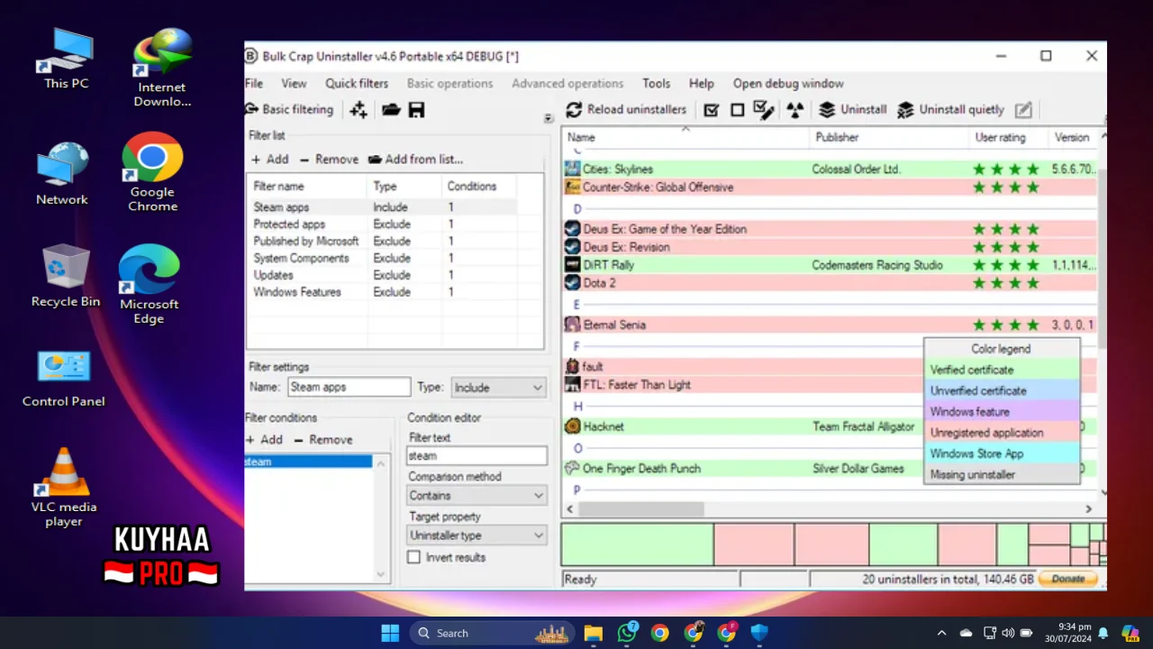Open Internet Download Manager desktop icon

162,68
